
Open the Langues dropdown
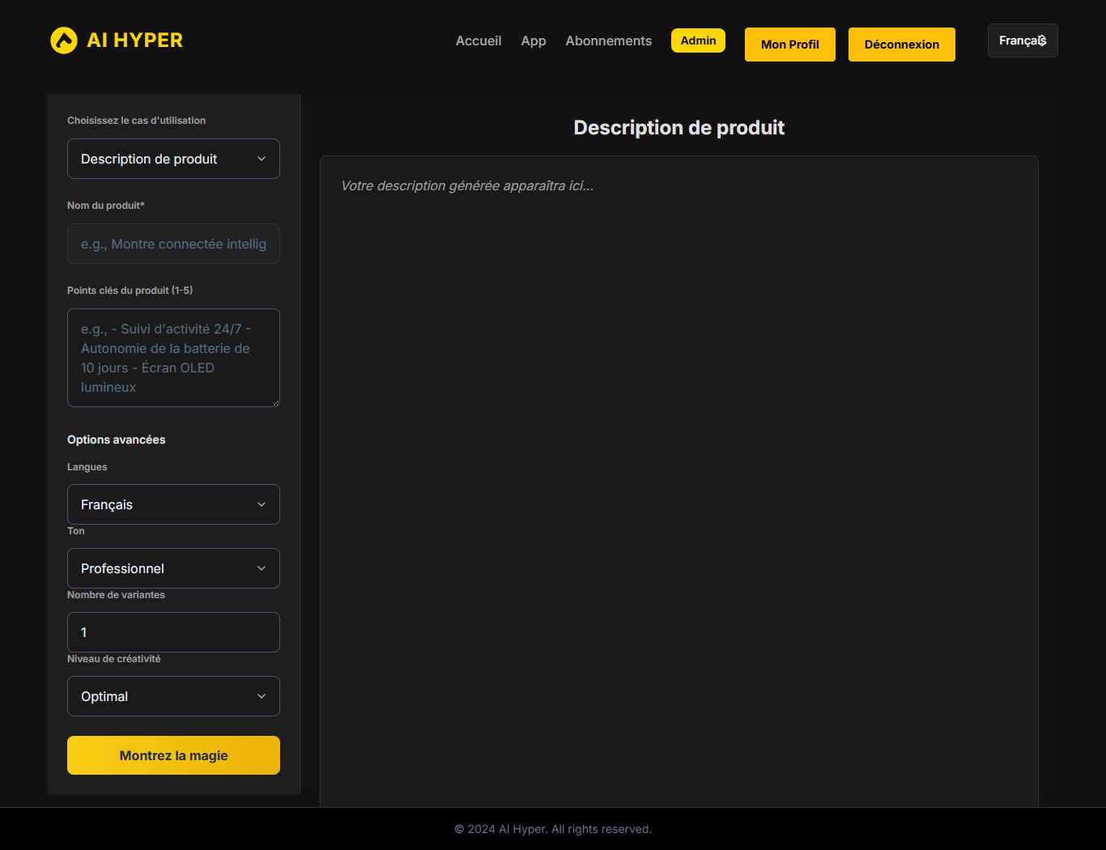click(173, 504)
